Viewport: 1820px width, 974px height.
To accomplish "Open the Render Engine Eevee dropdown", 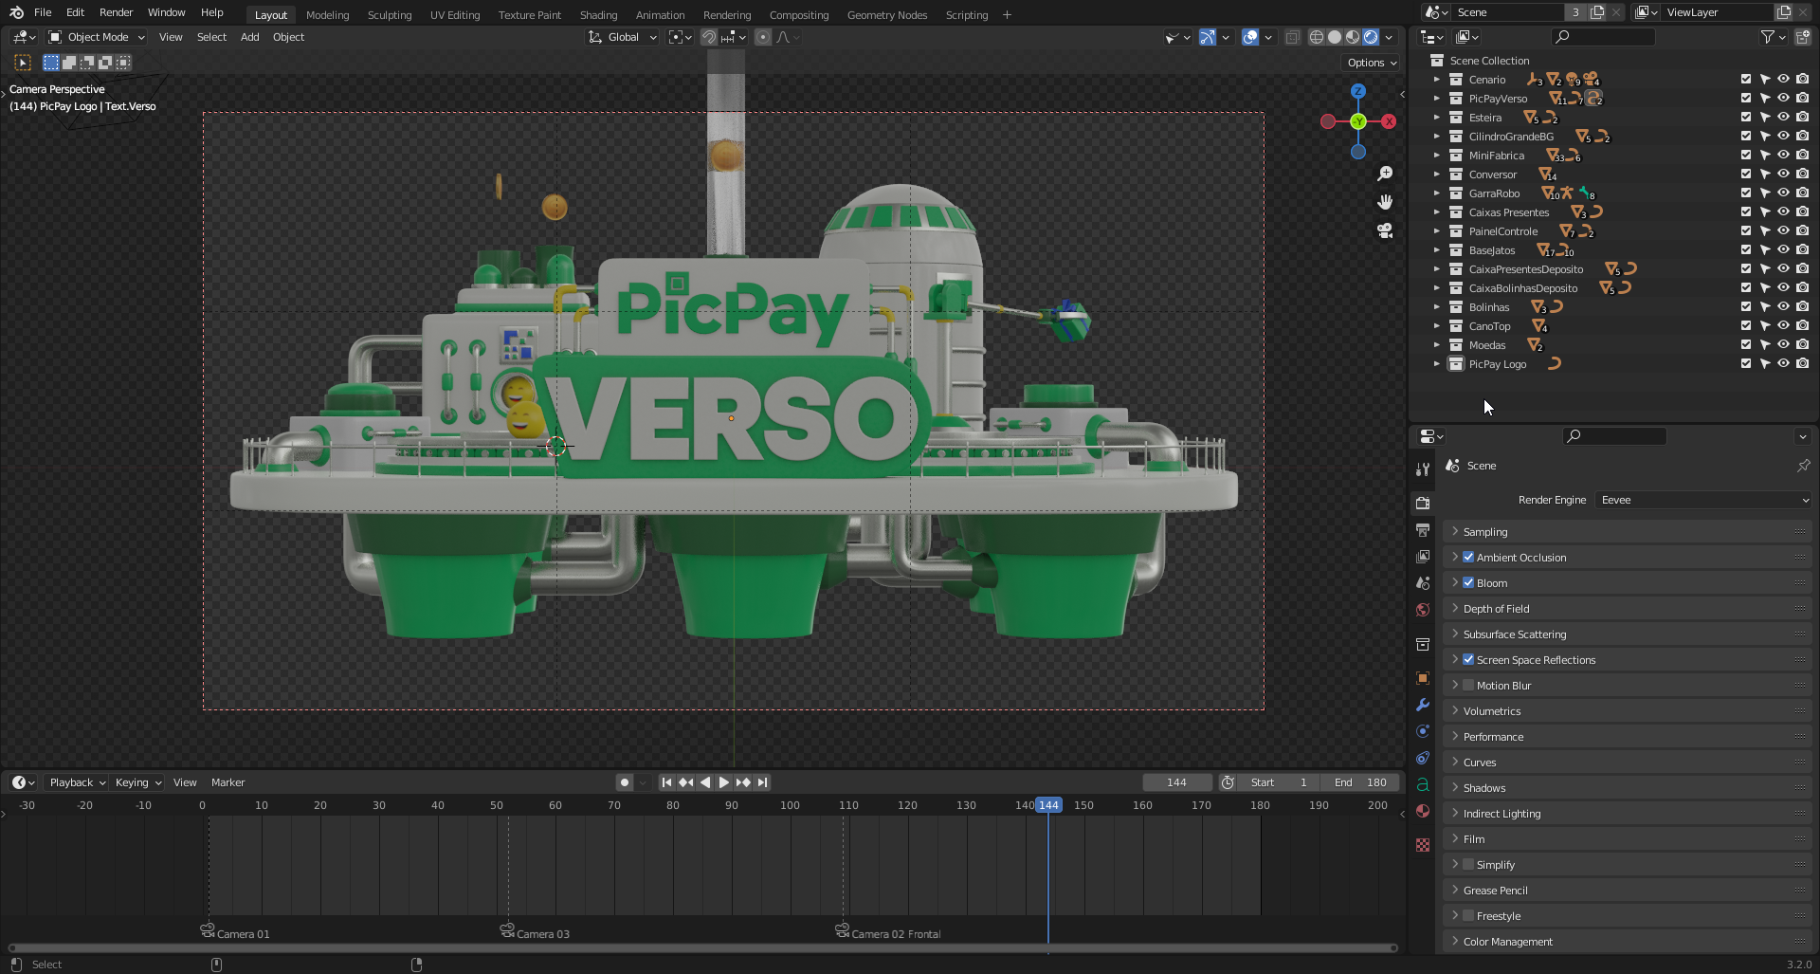I will coord(1703,500).
